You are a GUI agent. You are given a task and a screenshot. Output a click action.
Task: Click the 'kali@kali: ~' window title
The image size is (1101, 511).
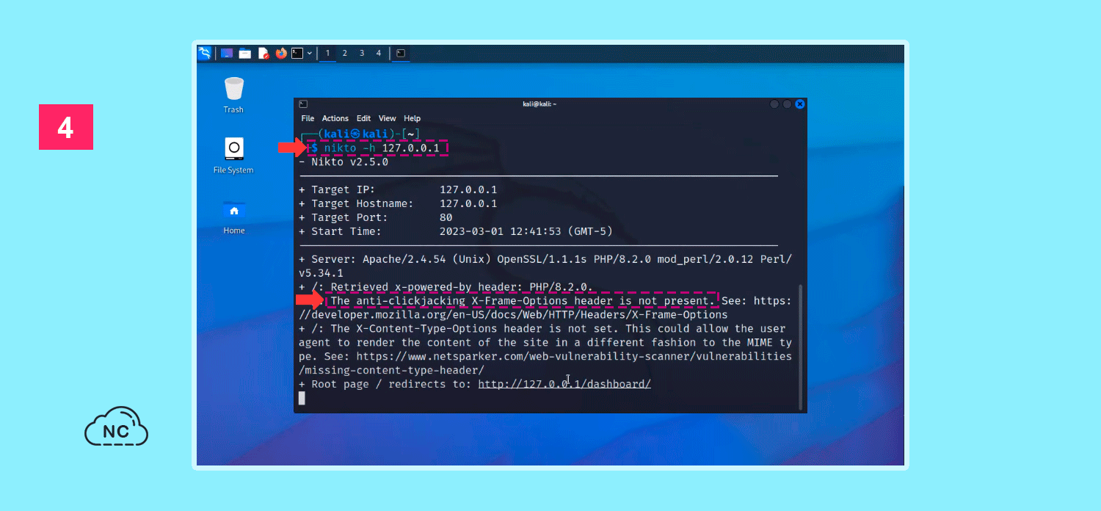click(539, 104)
